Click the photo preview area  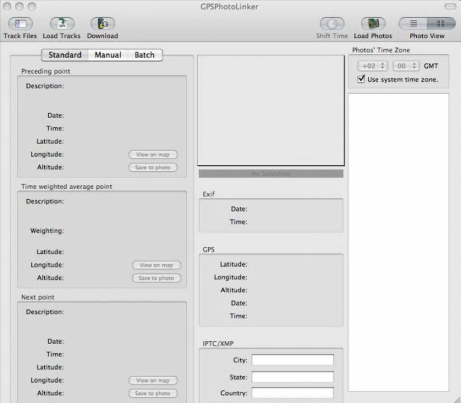[x=271, y=110]
